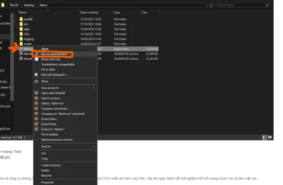The width and height of the screenshot is (283, 185).
Task: Click the Netch application icon
Action: point(21,49)
